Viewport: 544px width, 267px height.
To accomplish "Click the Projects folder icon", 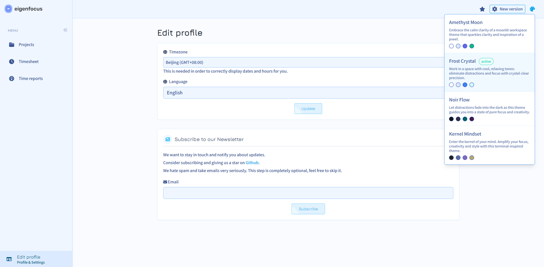I will coord(12,45).
